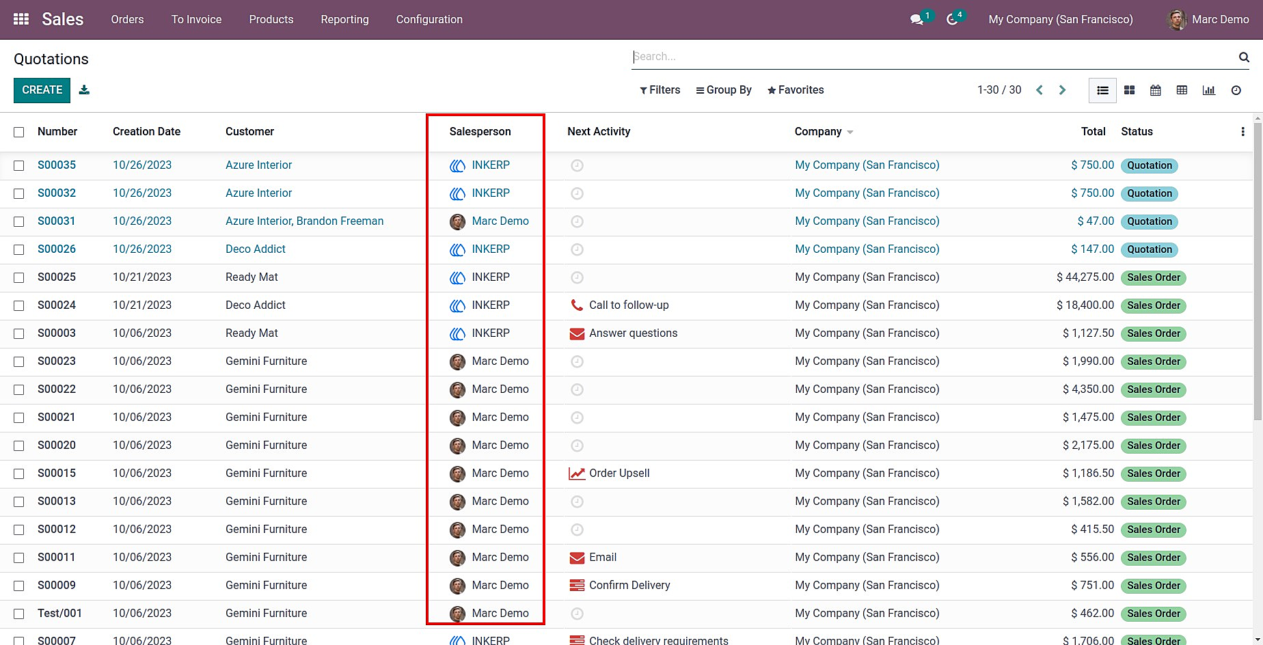1263x645 pixels.
Task: Switch to graph view
Action: click(1209, 90)
